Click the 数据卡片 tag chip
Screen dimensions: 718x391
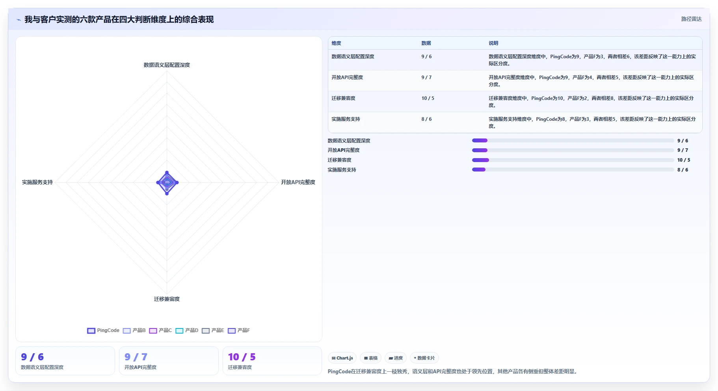click(424, 358)
